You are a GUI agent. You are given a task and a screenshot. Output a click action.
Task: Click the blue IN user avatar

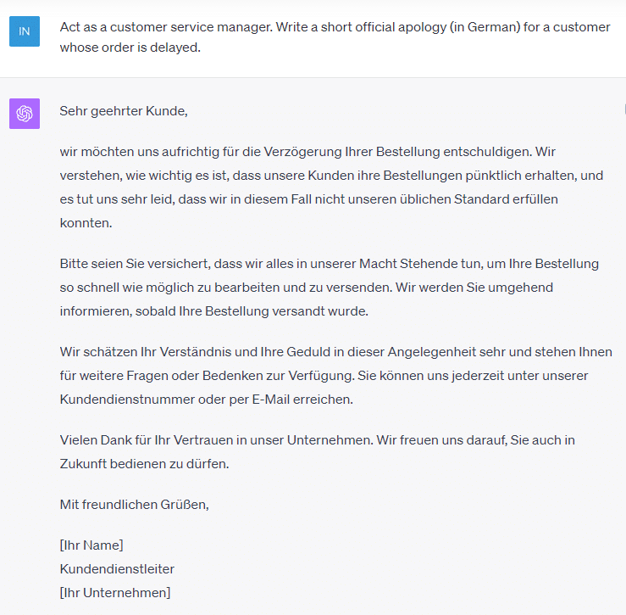click(x=25, y=31)
